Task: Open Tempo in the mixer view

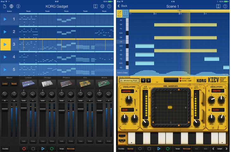Action: click(62, 149)
